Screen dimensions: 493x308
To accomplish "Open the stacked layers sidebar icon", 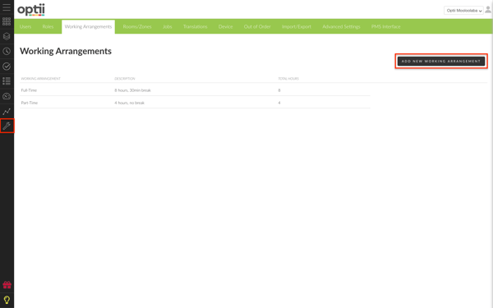I will 7,36.
